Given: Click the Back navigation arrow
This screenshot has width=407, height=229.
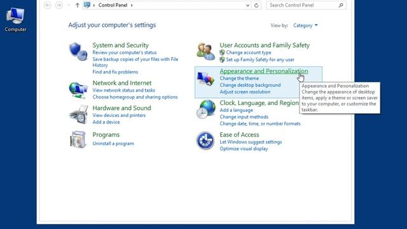Looking at the screenshot, I should tap(48, 5).
